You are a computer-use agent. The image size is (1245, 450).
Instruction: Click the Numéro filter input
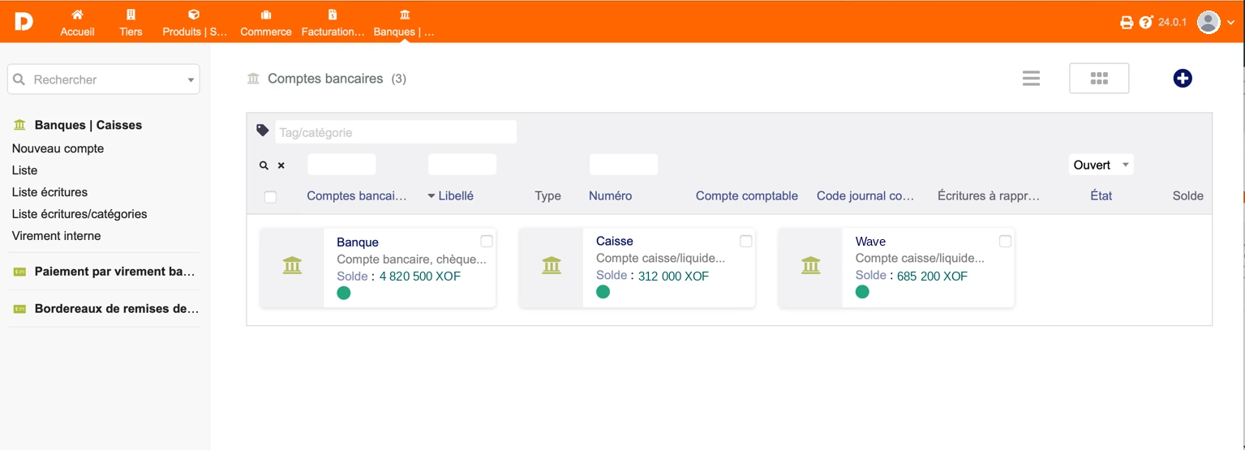coord(624,165)
